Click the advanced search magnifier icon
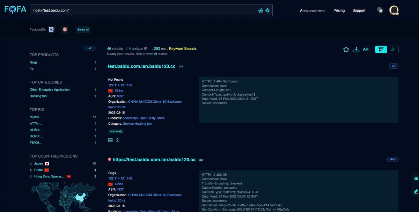 coord(267,10)
